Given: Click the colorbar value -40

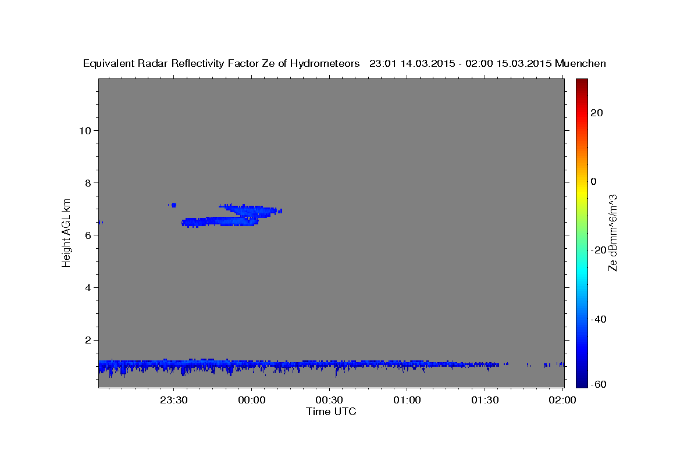Looking at the screenshot, I should 599,319.
